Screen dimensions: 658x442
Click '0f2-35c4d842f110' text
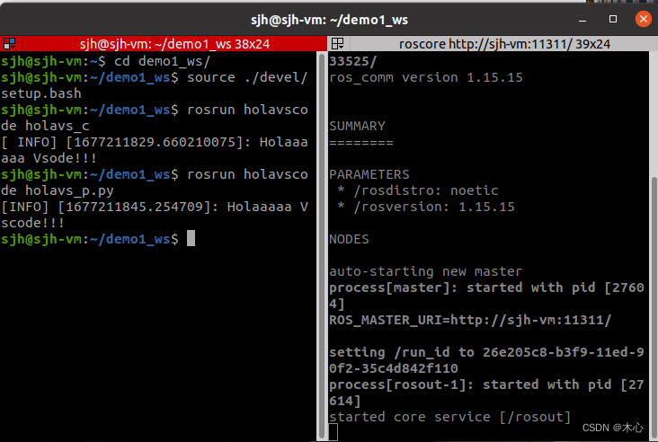point(394,368)
